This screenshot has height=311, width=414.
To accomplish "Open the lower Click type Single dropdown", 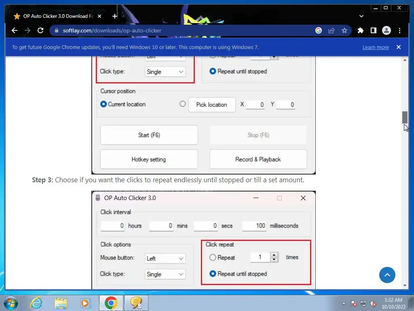I will [165, 274].
